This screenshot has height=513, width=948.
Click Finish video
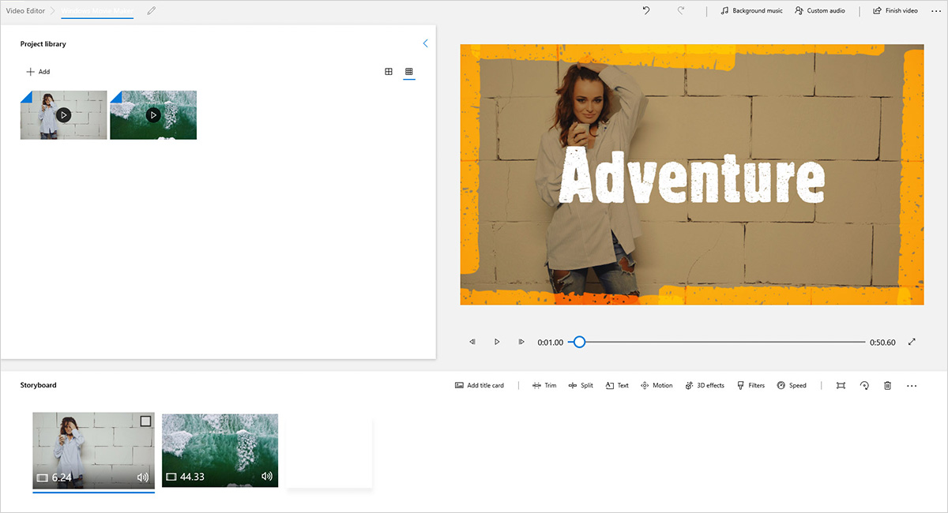coord(895,10)
